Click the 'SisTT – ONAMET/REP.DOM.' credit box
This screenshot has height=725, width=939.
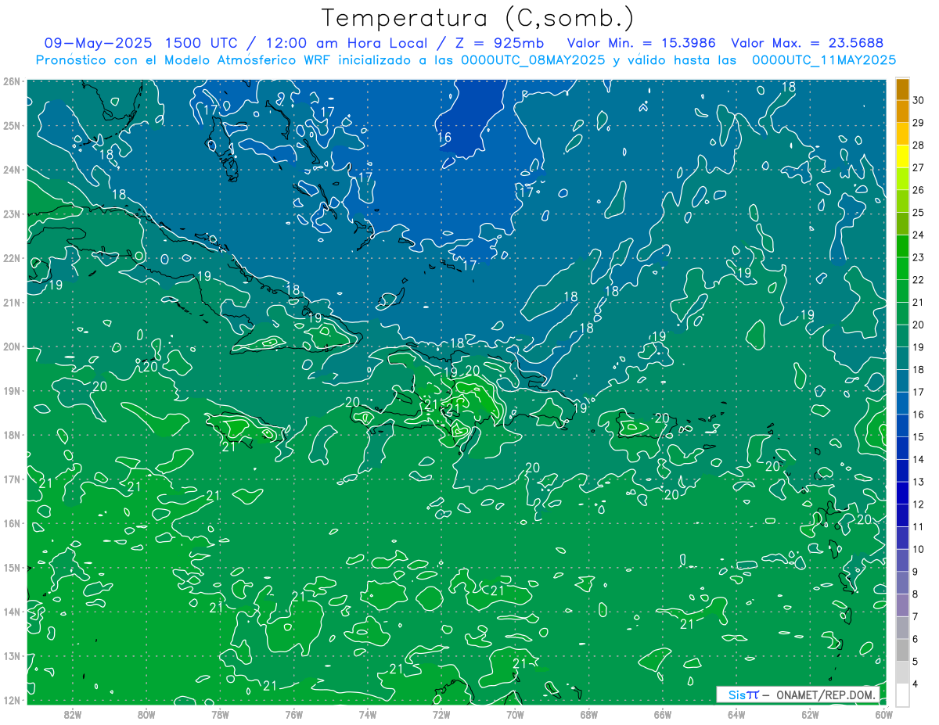point(797,694)
